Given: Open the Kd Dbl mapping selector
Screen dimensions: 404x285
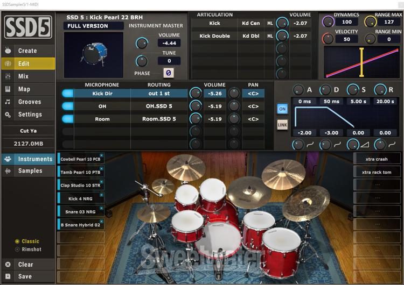Looking at the screenshot, I should pyautogui.click(x=250, y=36).
